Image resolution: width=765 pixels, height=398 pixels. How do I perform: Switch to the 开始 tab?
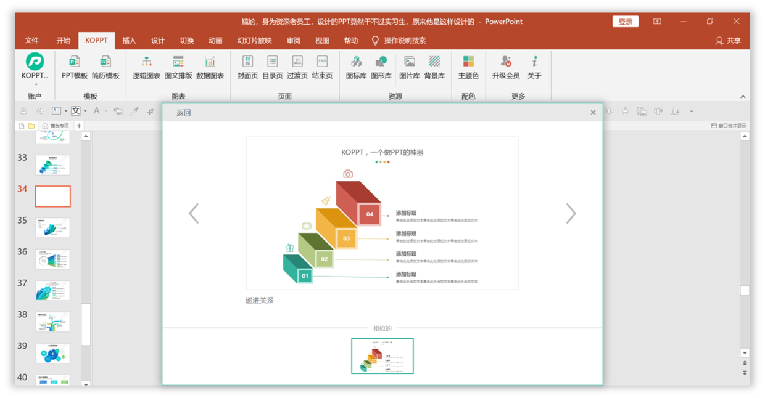64,41
